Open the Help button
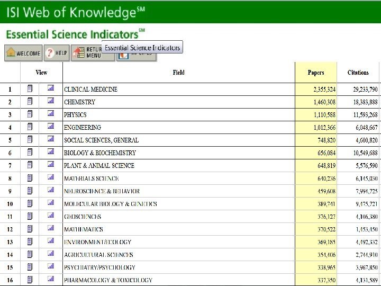 [x=57, y=53]
